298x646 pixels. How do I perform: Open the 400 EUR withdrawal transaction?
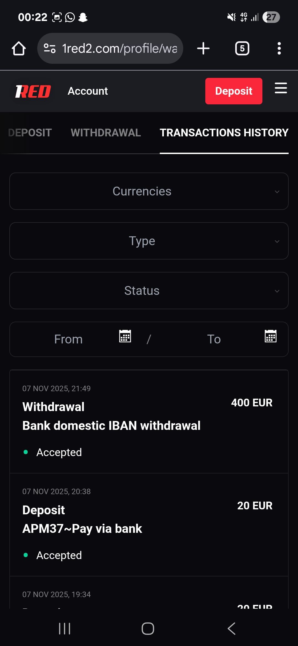pos(149,421)
